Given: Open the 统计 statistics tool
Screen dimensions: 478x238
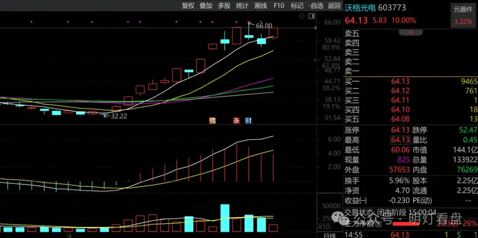Looking at the screenshot, I should click(242, 6).
